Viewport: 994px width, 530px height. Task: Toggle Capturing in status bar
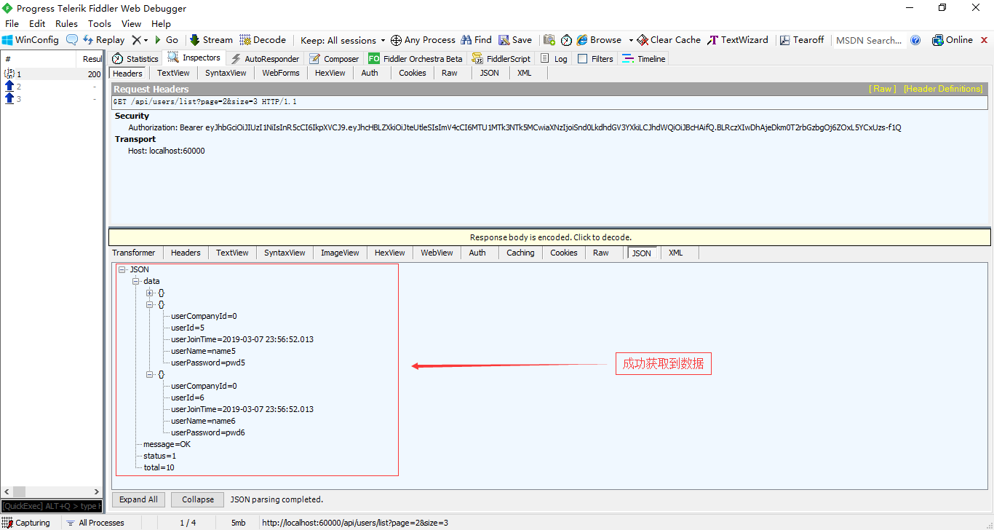[x=27, y=523]
